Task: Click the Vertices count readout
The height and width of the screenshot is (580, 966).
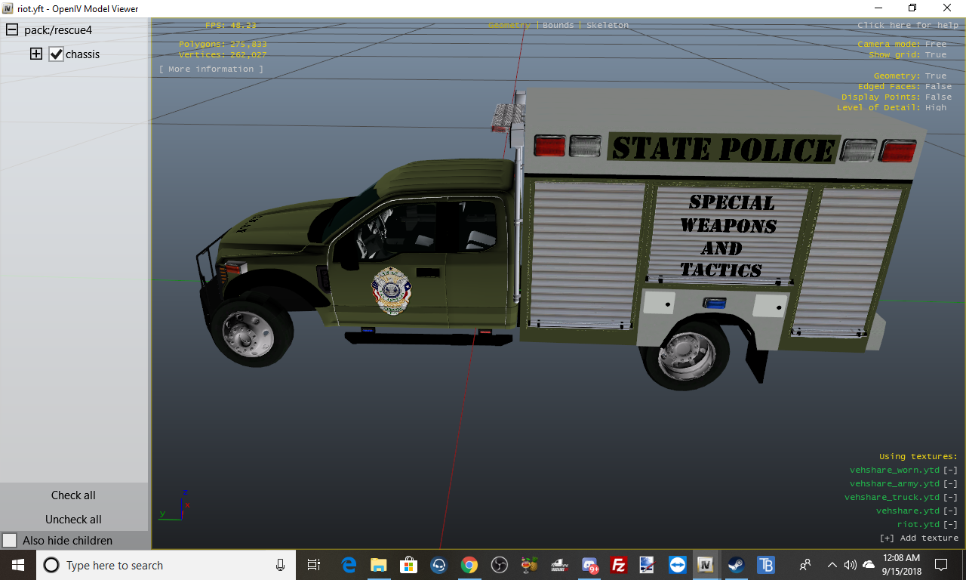Action: click(223, 55)
